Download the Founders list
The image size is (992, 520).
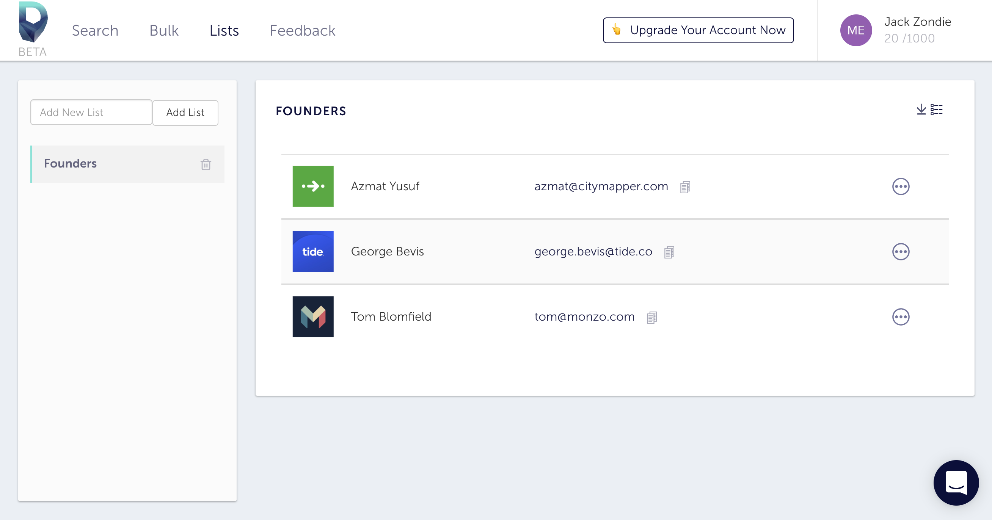click(920, 110)
